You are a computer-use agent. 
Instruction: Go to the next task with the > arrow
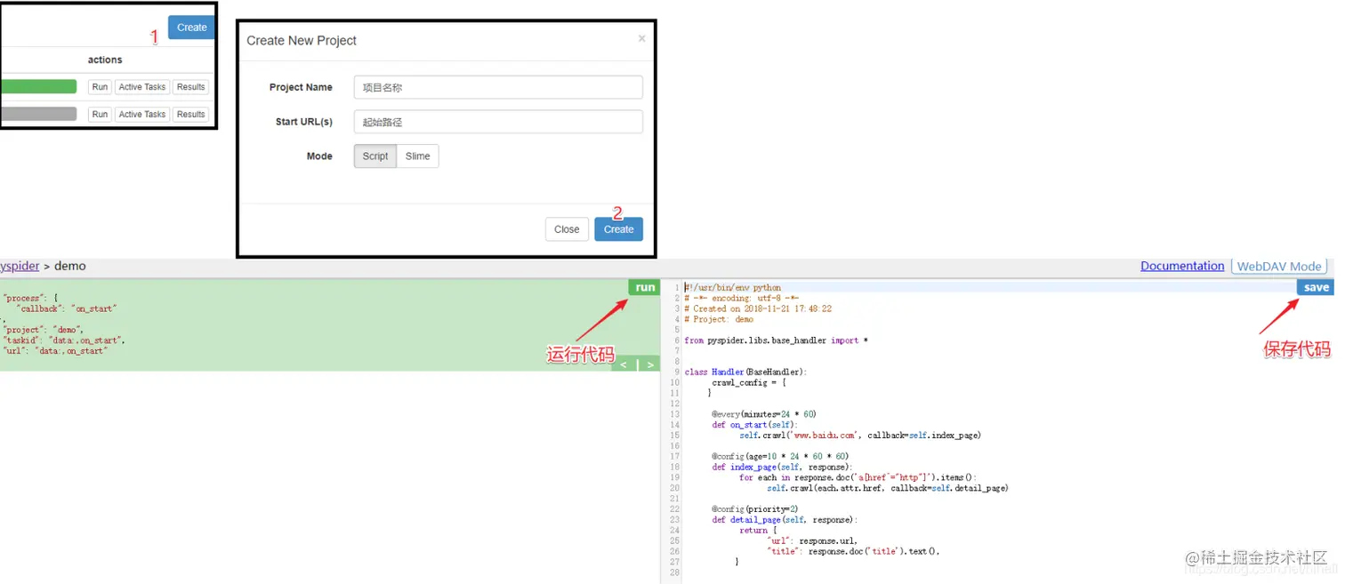click(650, 364)
